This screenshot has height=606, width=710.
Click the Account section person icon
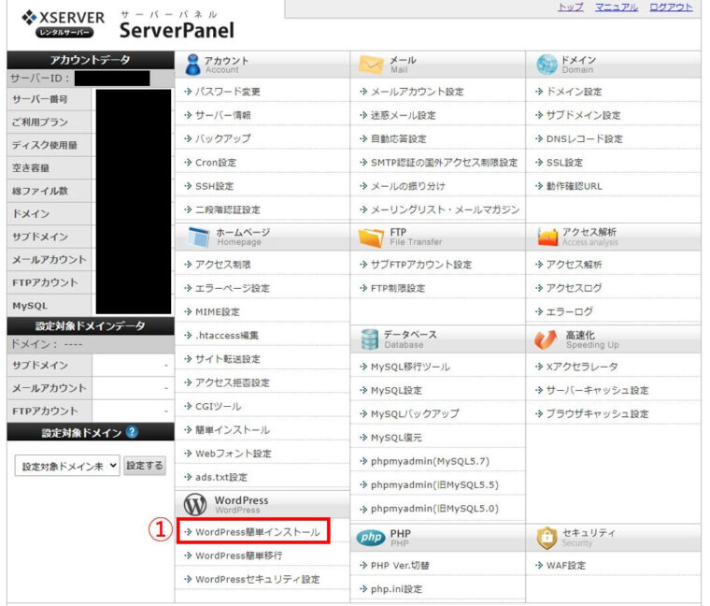pos(192,65)
